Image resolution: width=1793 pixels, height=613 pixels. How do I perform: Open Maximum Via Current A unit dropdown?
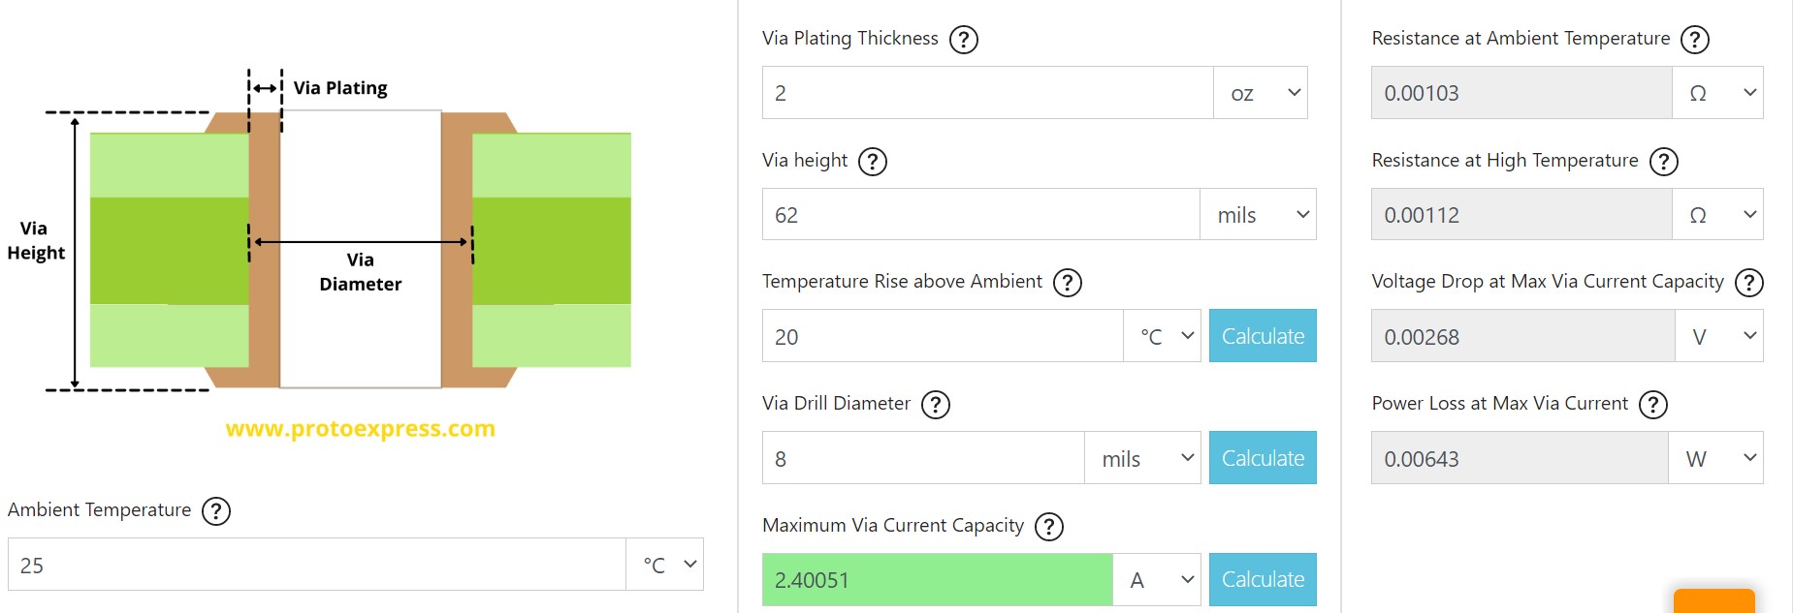[1158, 579]
